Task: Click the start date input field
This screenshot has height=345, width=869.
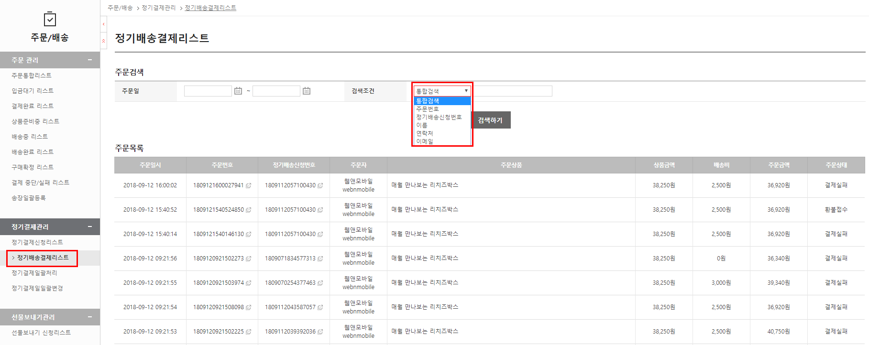Action: pyautogui.click(x=208, y=91)
